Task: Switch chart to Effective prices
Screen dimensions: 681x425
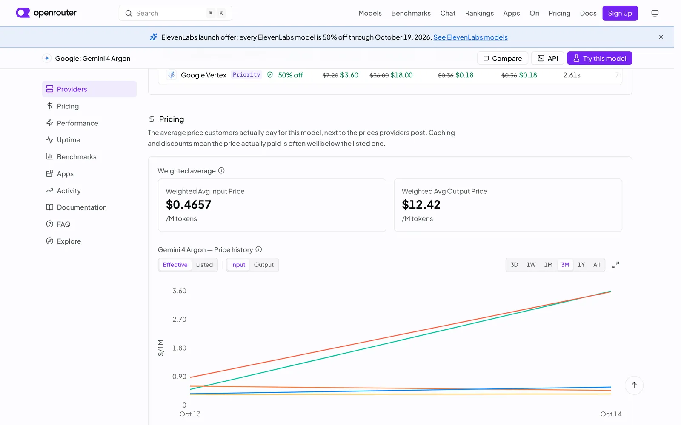Action: 175,265
